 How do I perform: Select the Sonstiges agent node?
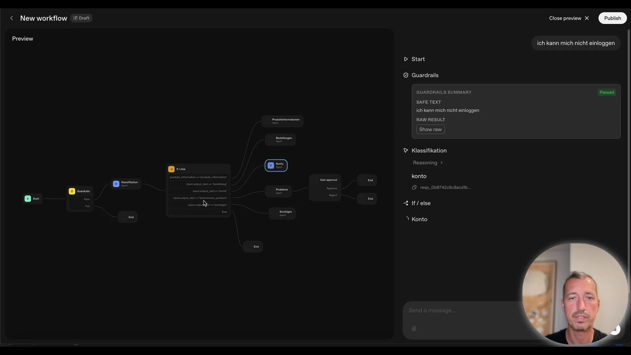point(282,213)
